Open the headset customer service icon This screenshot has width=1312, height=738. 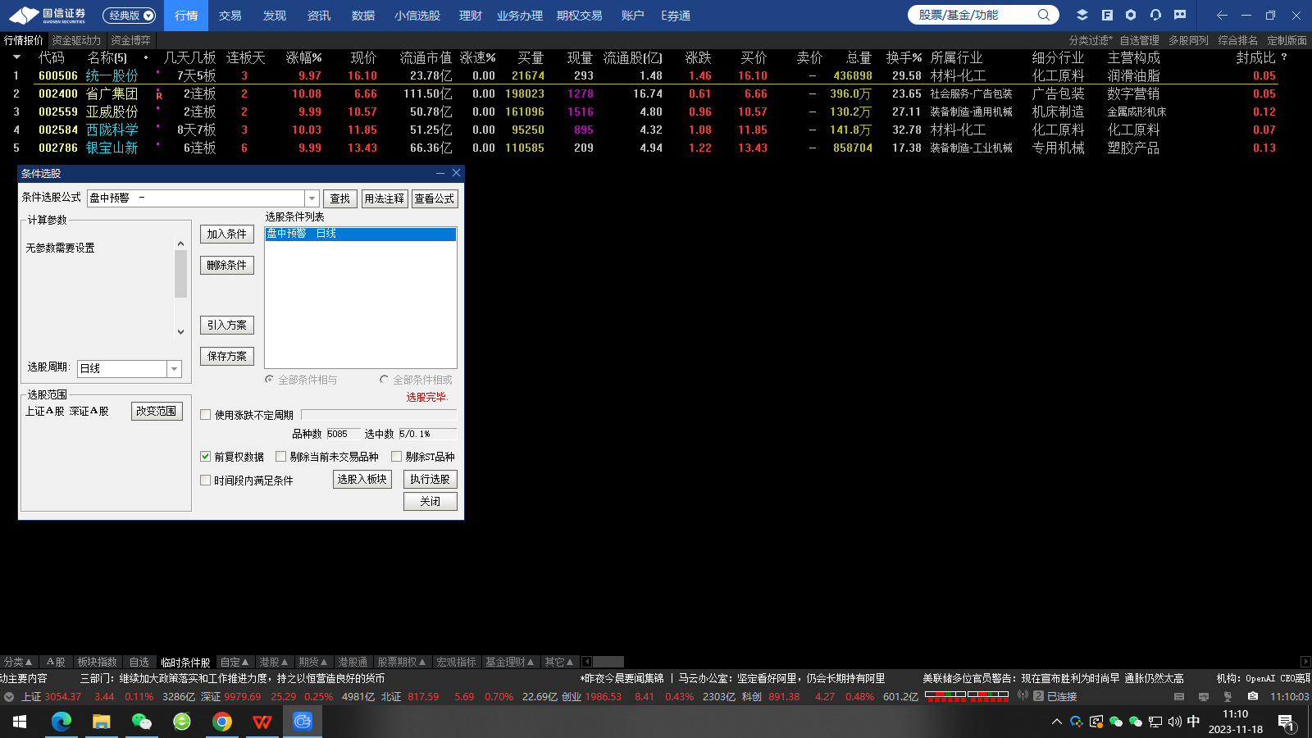tap(1155, 15)
